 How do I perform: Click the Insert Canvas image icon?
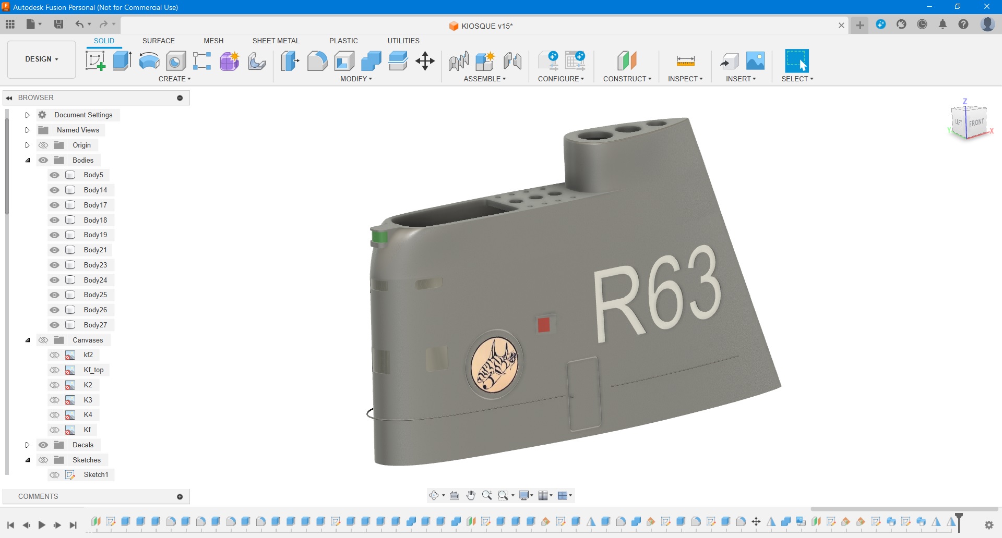[x=755, y=61]
